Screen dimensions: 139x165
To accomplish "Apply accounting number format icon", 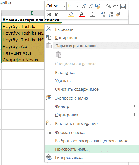I will (98, 6).
